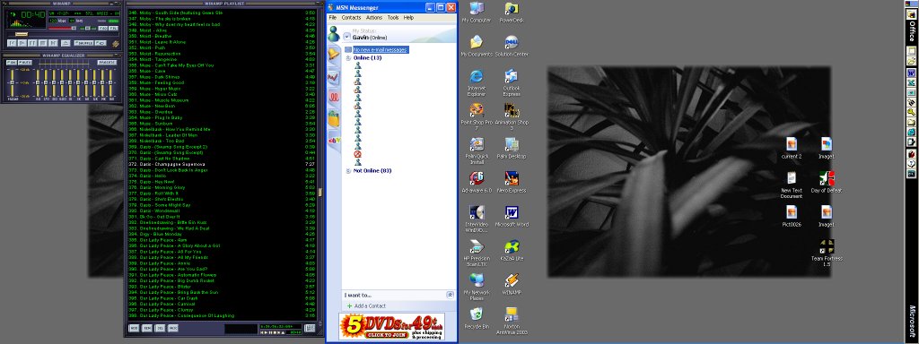Collapse the Online contacts group
The height and width of the screenshot is (344, 919).
pos(347,58)
